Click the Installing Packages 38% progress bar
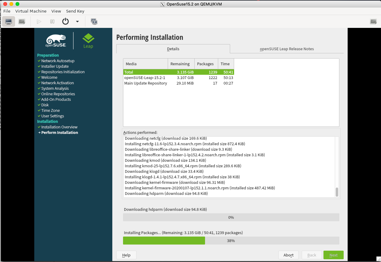 click(231, 241)
